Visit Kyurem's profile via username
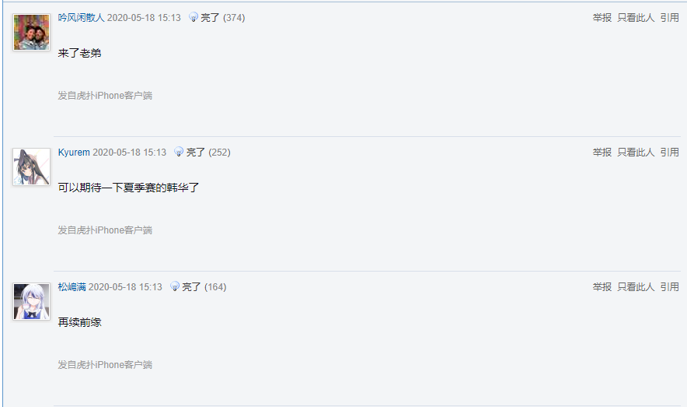This screenshot has width=687, height=407. (x=74, y=153)
